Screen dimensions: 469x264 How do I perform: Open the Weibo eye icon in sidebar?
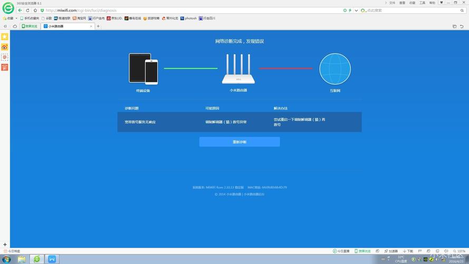pos(4,47)
